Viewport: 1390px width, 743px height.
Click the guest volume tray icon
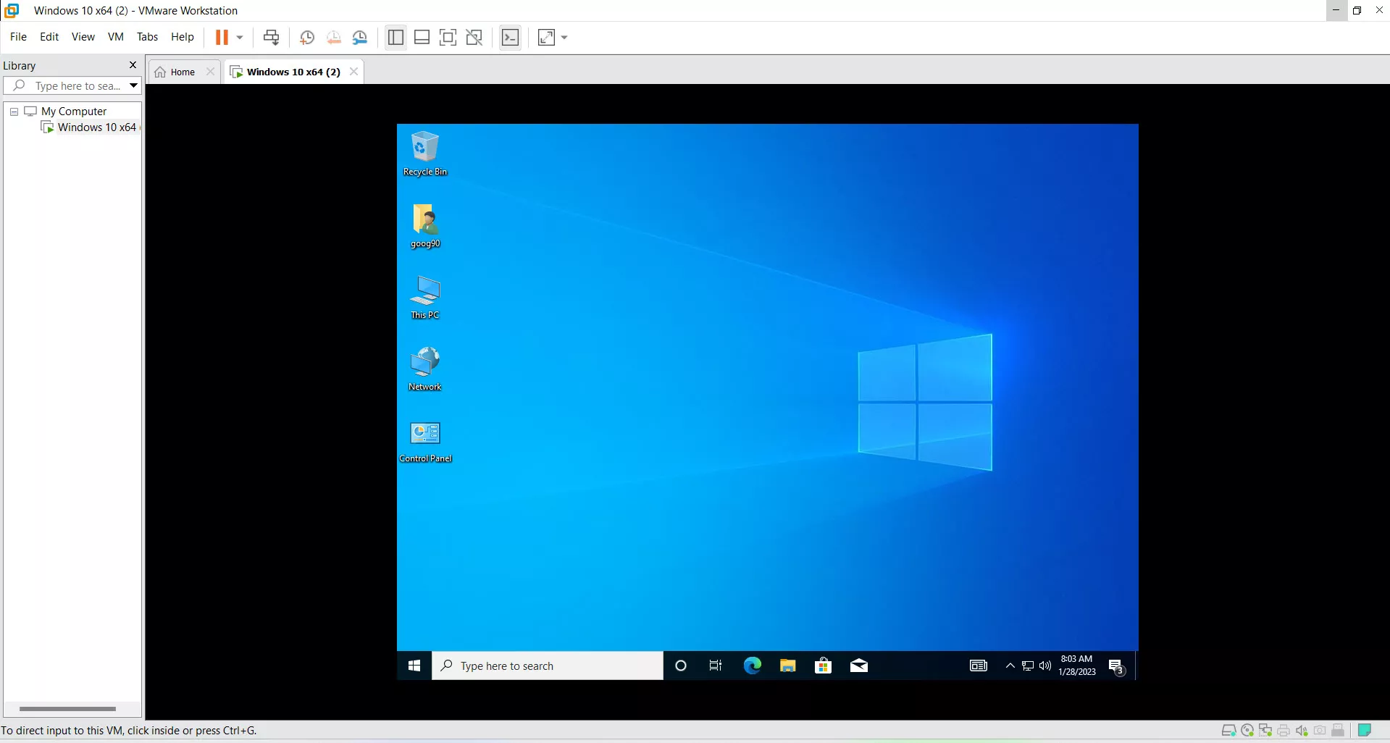(x=1044, y=666)
